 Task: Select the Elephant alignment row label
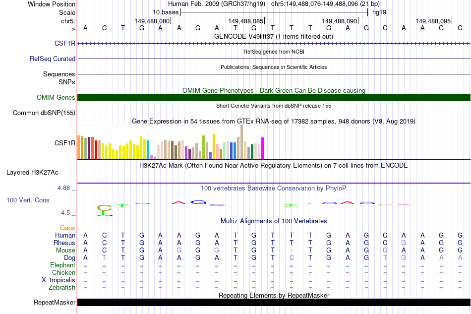coord(63,265)
